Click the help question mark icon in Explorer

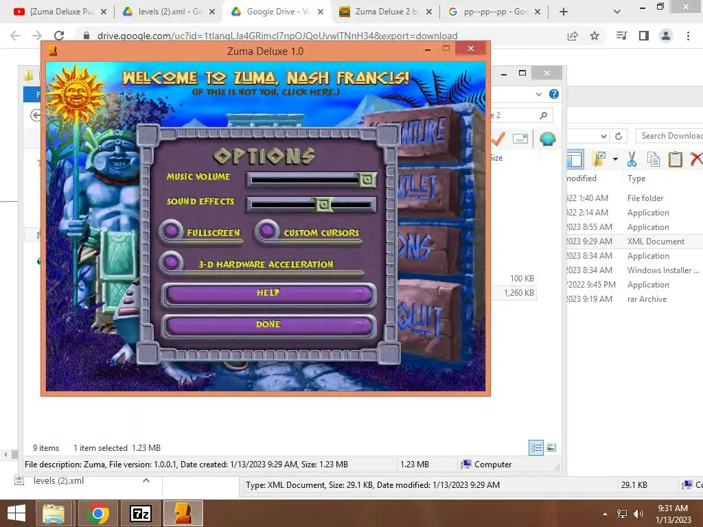click(554, 94)
